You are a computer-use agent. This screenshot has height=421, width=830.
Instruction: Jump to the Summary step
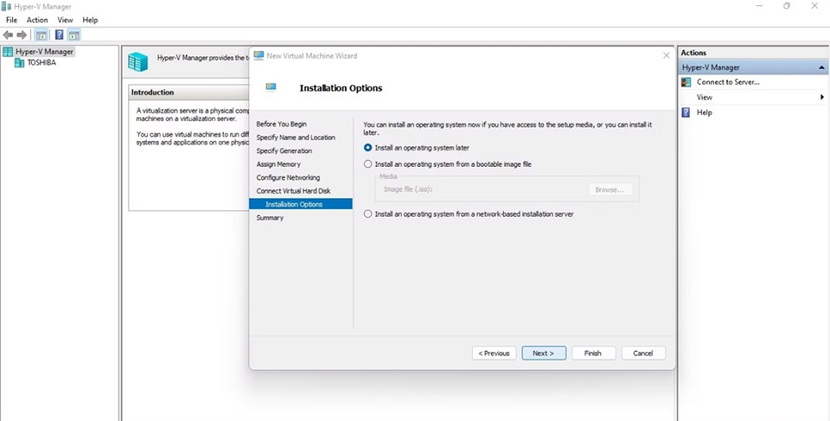(x=270, y=218)
